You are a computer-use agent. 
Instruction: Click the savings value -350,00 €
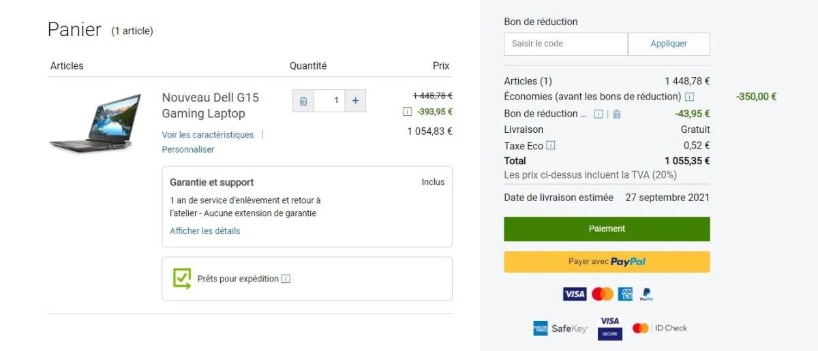coord(757,97)
